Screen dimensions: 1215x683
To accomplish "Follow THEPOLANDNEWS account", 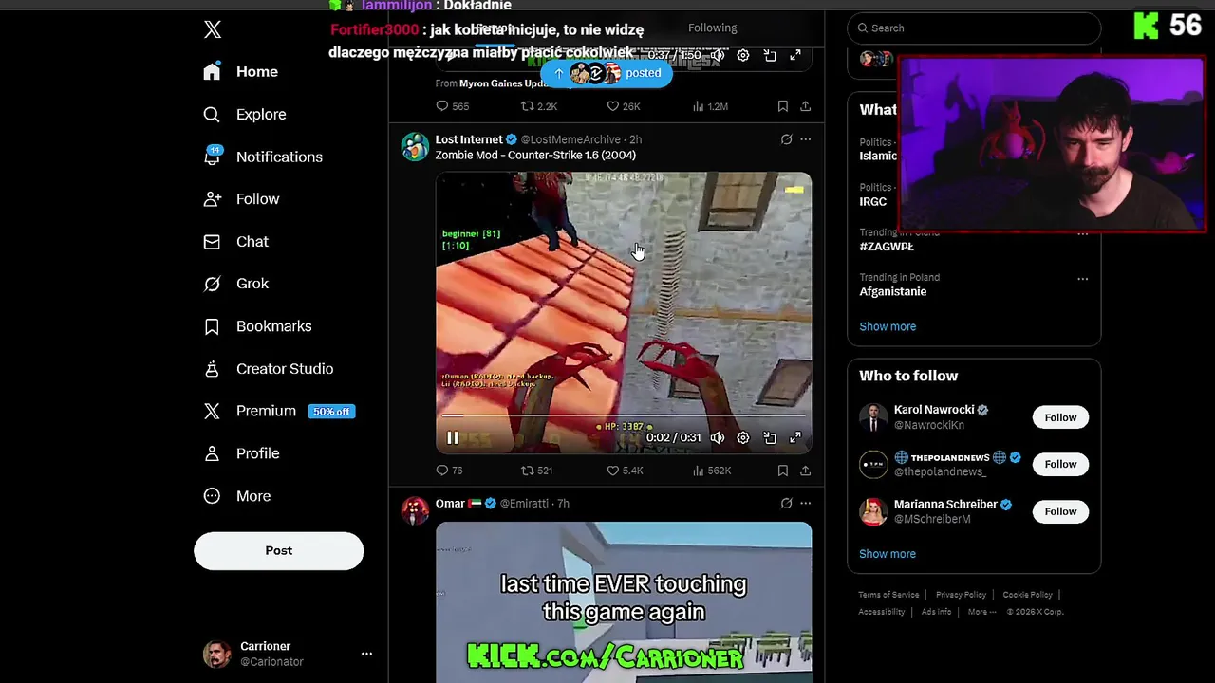I will click(x=1060, y=464).
